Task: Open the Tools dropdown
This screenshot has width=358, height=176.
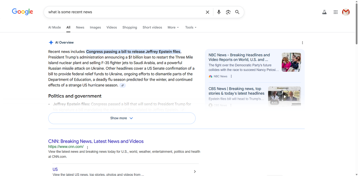Action: (x=191, y=27)
